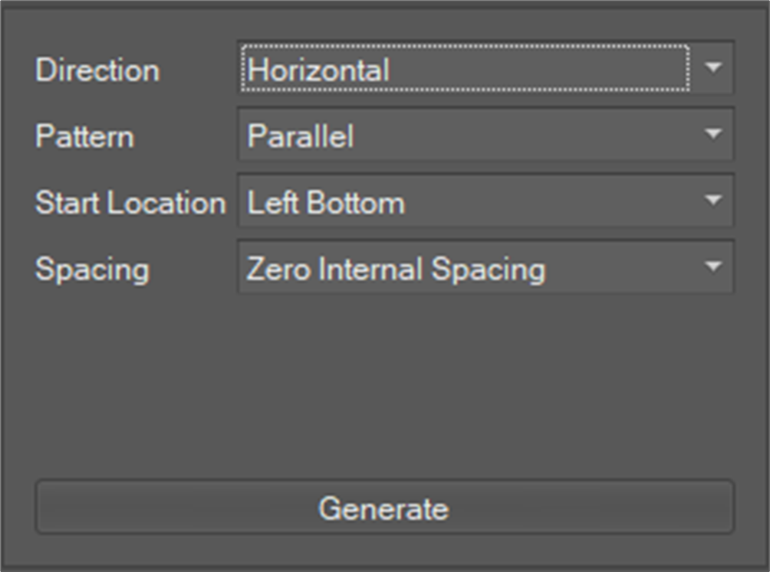Click the small triangle beside Left Bottom
Viewport: 770px width, 572px height.
[713, 201]
